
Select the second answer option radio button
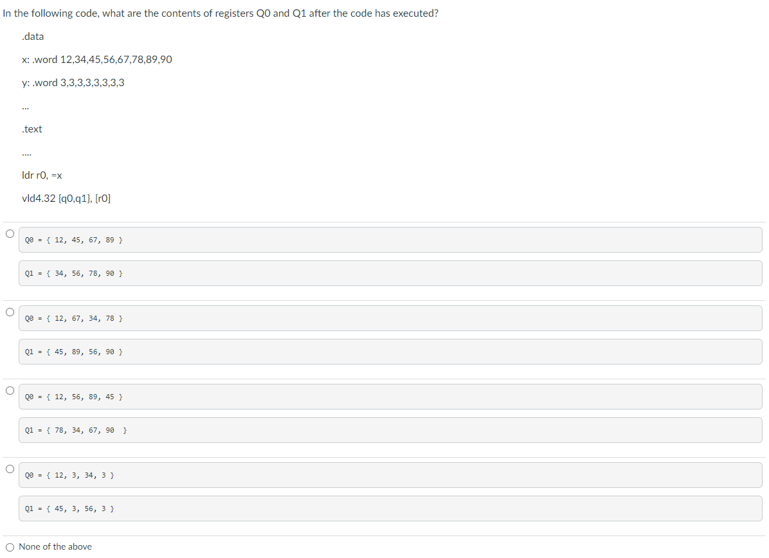coord(10,312)
